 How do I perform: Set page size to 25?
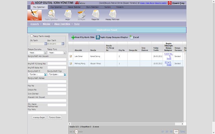[x=167, y=132]
